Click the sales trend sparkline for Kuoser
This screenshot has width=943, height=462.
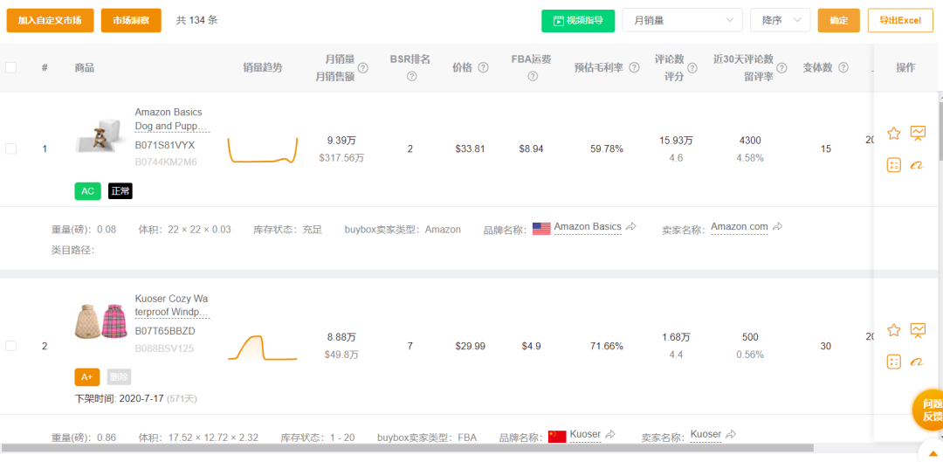(x=263, y=348)
